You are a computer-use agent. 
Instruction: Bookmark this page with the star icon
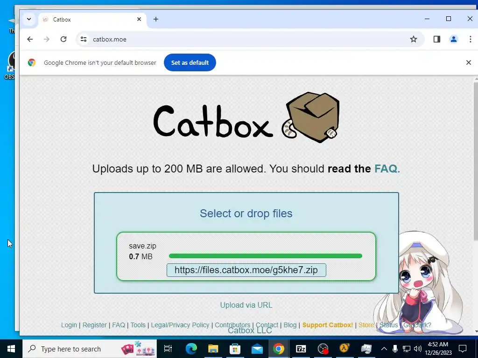pyautogui.click(x=414, y=39)
